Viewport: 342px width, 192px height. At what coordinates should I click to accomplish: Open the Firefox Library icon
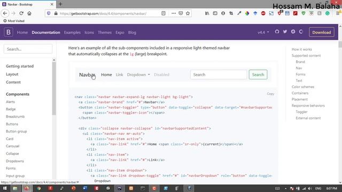pyautogui.click(x=207, y=13)
